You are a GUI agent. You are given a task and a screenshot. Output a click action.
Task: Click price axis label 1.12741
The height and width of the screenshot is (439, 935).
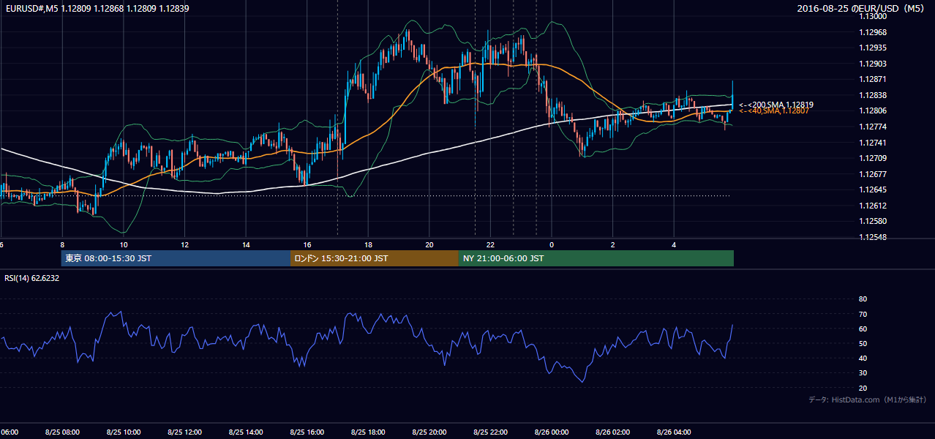coord(873,143)
